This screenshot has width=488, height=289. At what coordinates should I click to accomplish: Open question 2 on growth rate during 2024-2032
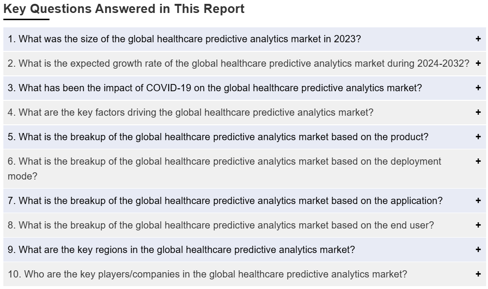244,63
